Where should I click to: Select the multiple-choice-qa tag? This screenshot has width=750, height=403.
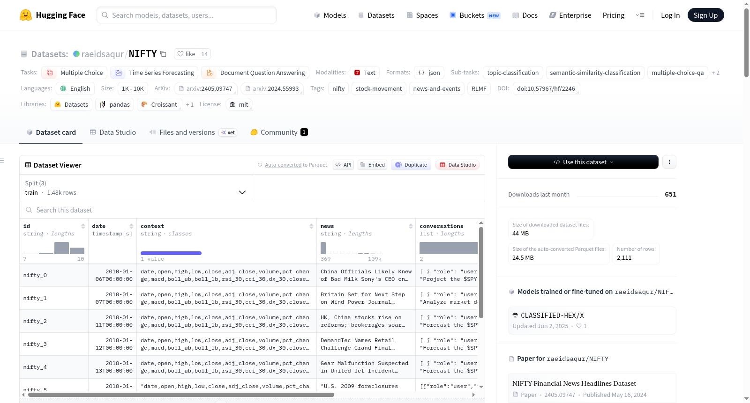click(677, 73)
